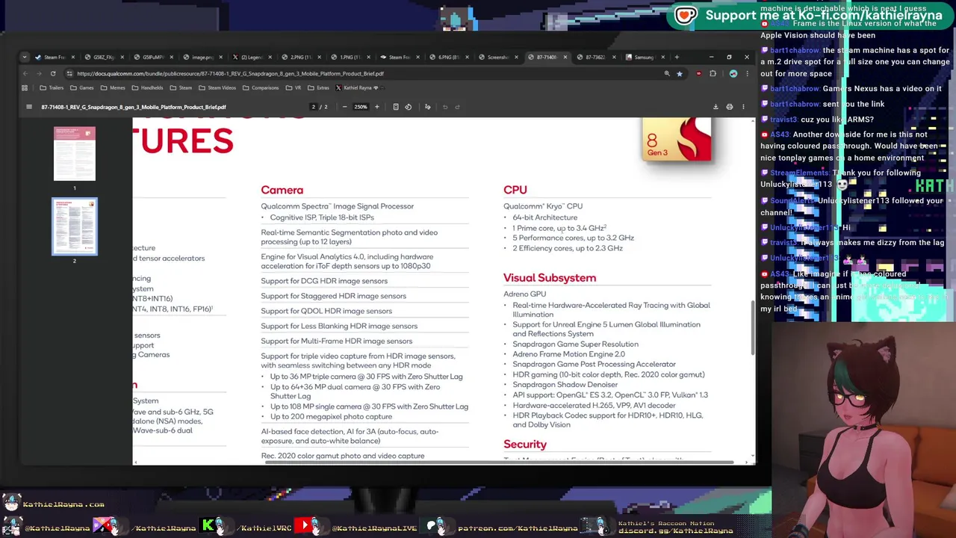Open a new browser tab
This screenshot has height=538, width=956.
(x=677, y=57)
